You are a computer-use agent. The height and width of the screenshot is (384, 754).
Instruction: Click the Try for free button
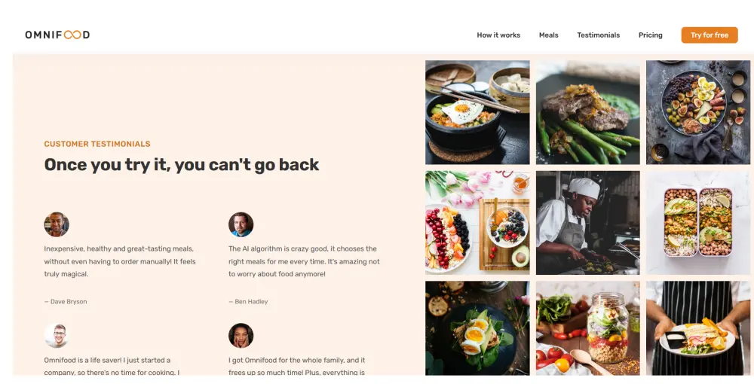point(710,35)
